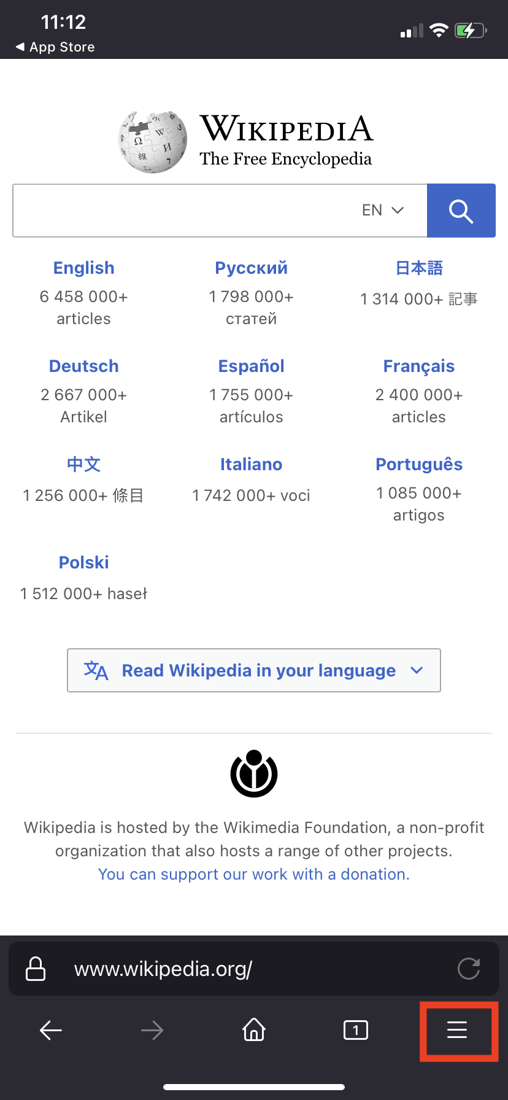Tap the donation support link
This screenshot has height=1100, width=508.
[254, 874]
